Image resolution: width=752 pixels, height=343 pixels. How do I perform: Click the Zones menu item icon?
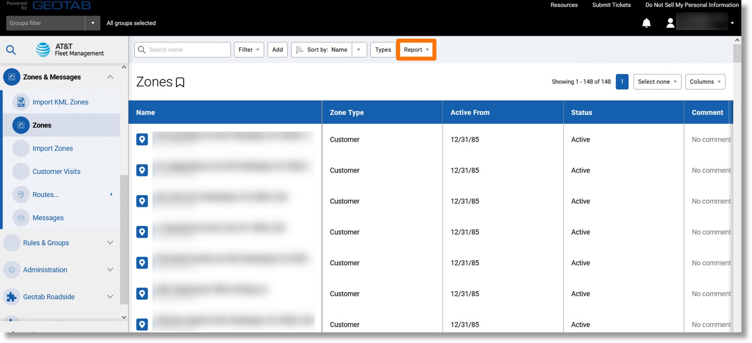click(21, 125)
